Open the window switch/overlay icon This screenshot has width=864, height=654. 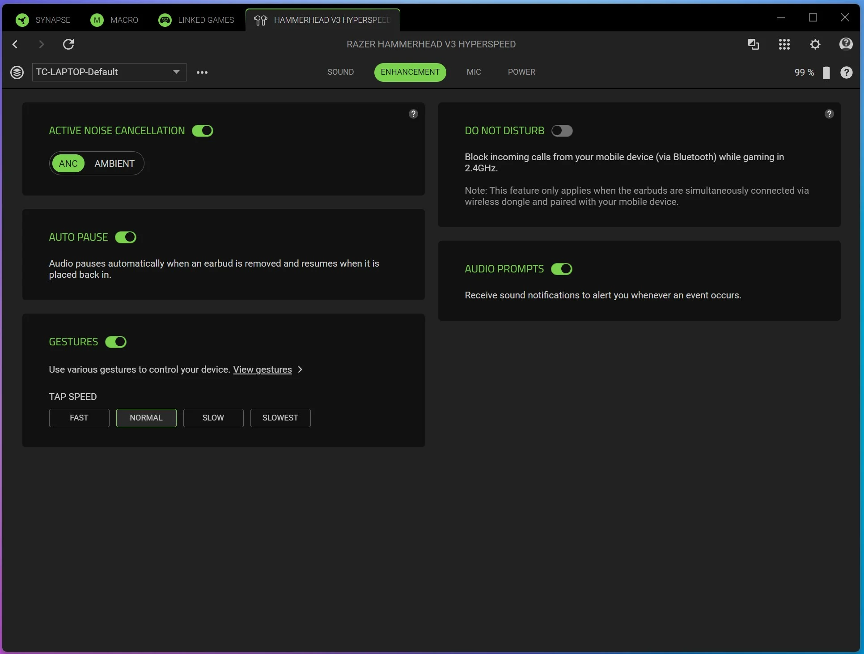pos(754,44)
